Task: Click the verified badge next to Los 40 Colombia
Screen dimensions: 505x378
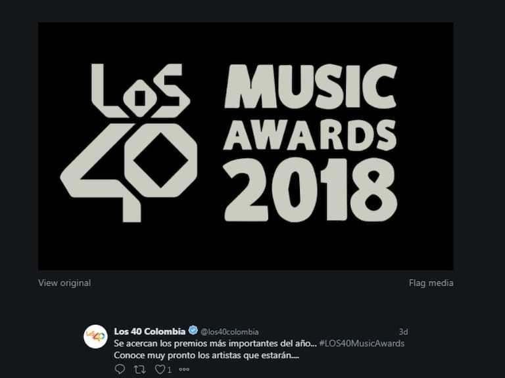Action: pos(193,331)
